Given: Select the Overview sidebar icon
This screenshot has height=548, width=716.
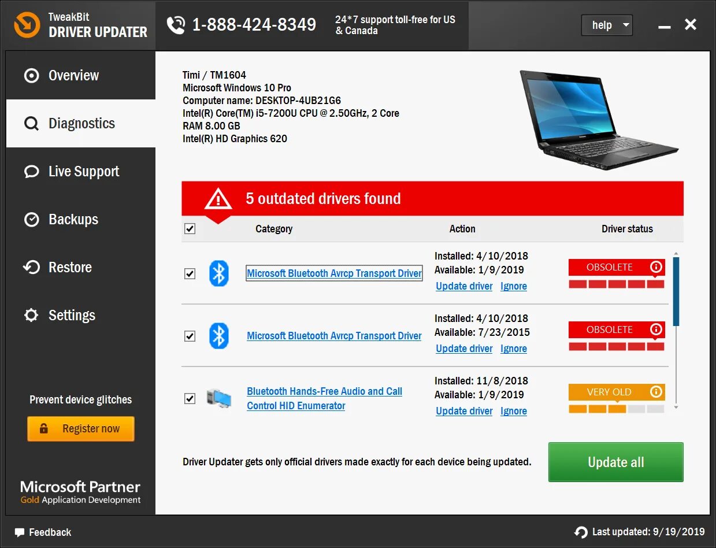Looking at the screenshot, I should coord(32,75).
